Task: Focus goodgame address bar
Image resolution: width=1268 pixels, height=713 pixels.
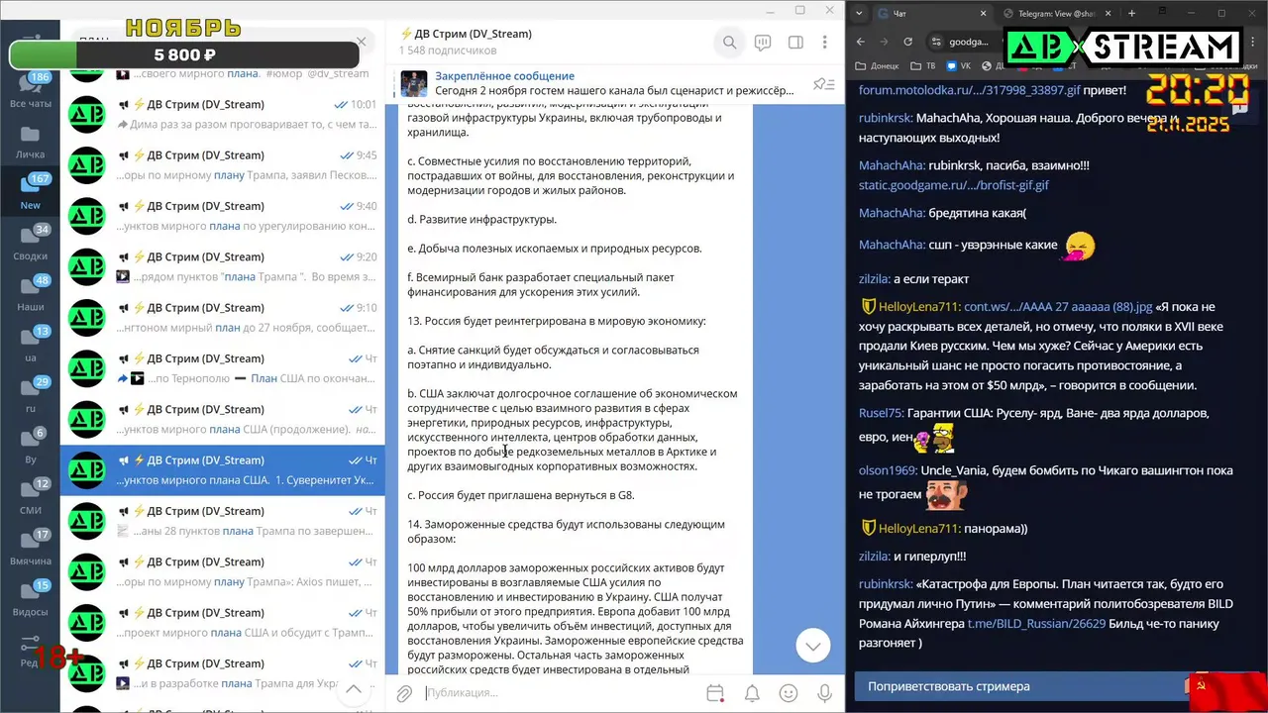Action: pos(967,42)
